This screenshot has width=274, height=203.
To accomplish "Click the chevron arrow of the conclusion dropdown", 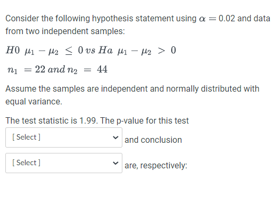I will pos(115,163).
